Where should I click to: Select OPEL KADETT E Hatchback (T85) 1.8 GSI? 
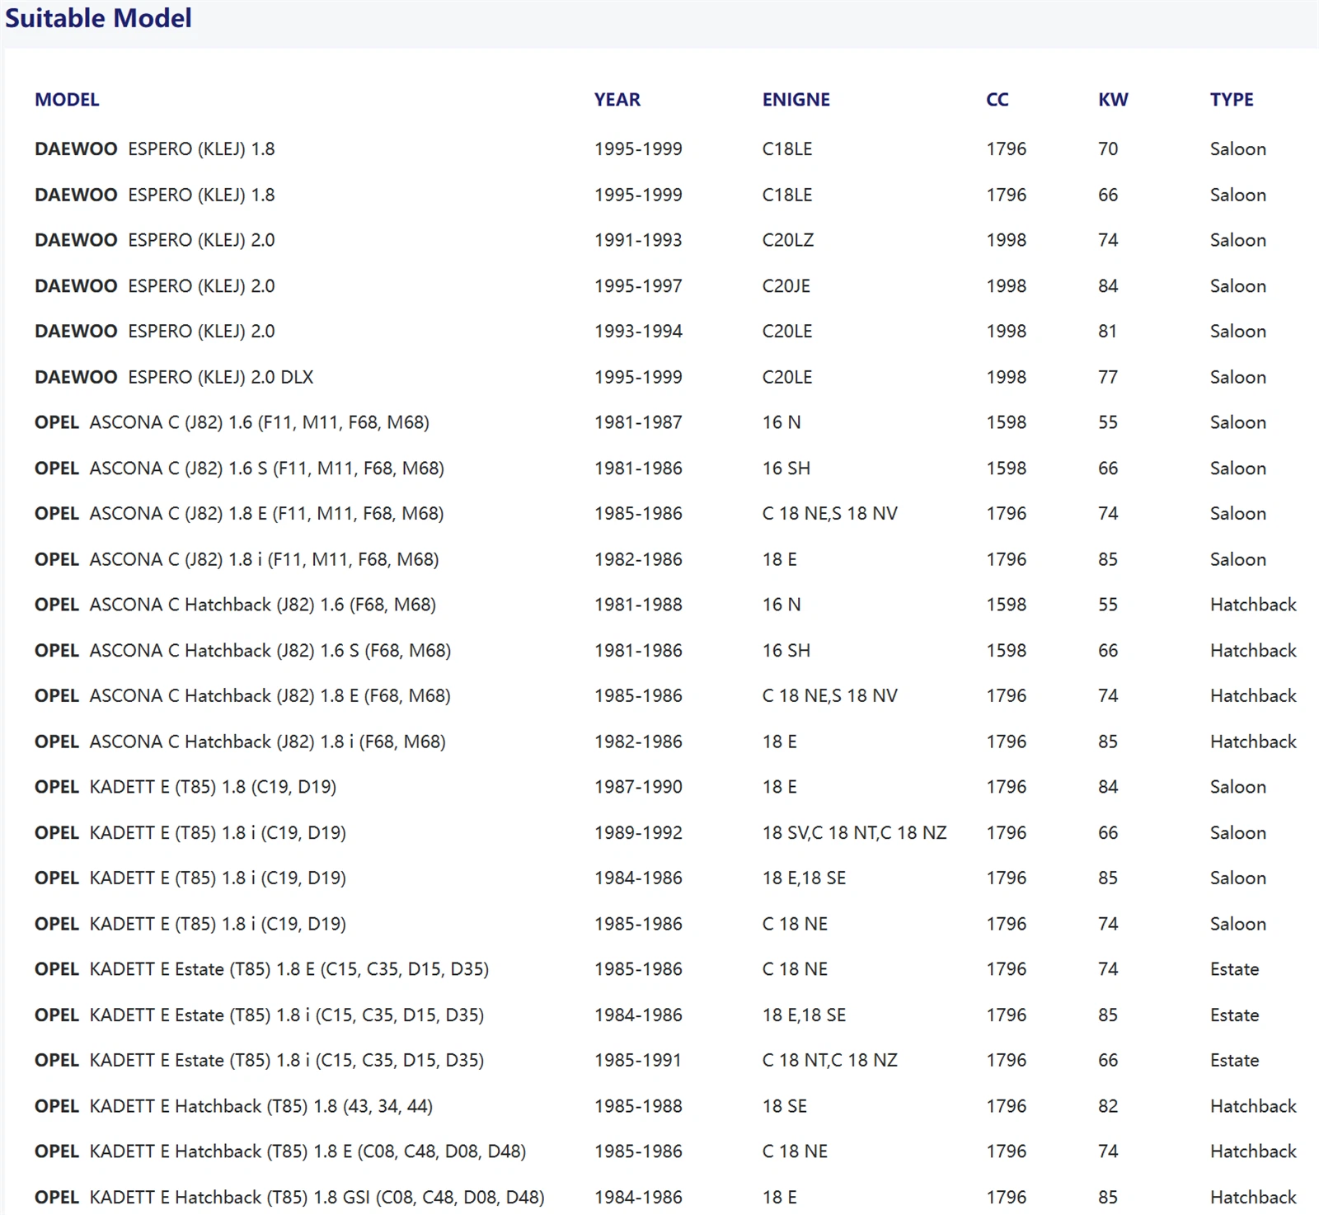click(289, 1198)
